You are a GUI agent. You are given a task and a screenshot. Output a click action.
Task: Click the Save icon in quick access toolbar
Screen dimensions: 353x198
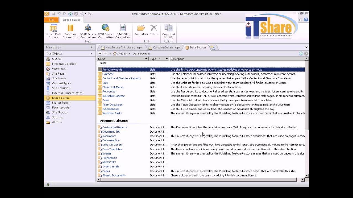53,14
